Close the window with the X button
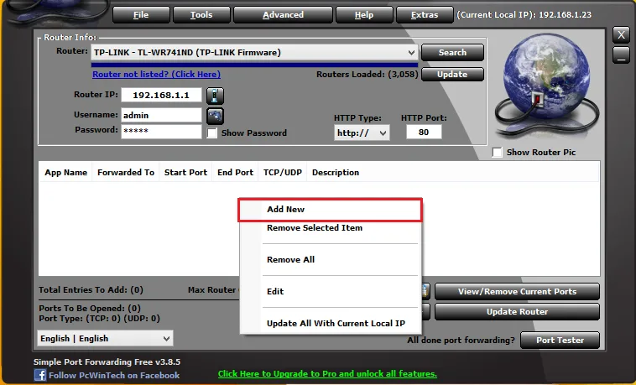 [621, 35]
